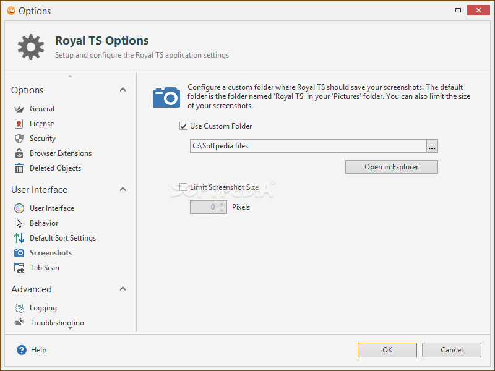
Task: Click the Security shield icon
Action: 19,139
